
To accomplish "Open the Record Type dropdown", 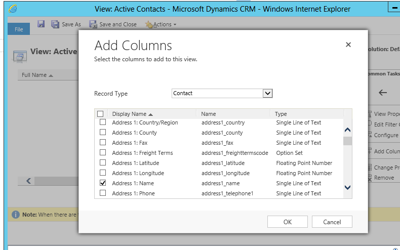I will [268, 93].
